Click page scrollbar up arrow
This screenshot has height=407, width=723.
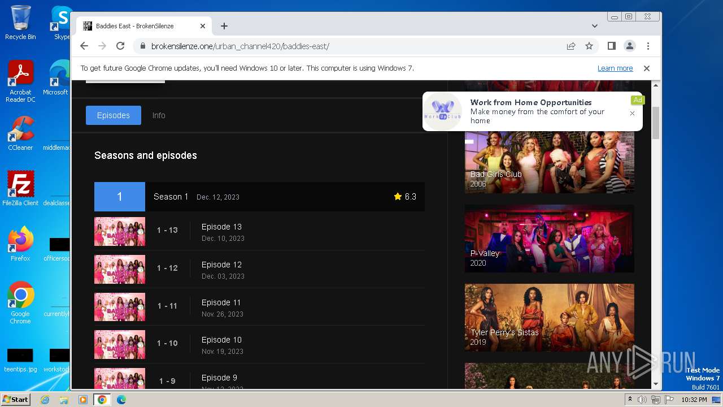click(656, 85)
